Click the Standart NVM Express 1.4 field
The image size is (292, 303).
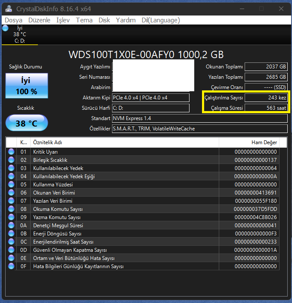coord(200,118)
